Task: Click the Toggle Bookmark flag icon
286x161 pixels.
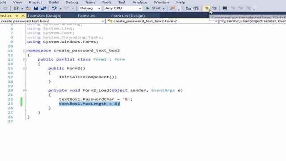Action: [x=225, y=8]
